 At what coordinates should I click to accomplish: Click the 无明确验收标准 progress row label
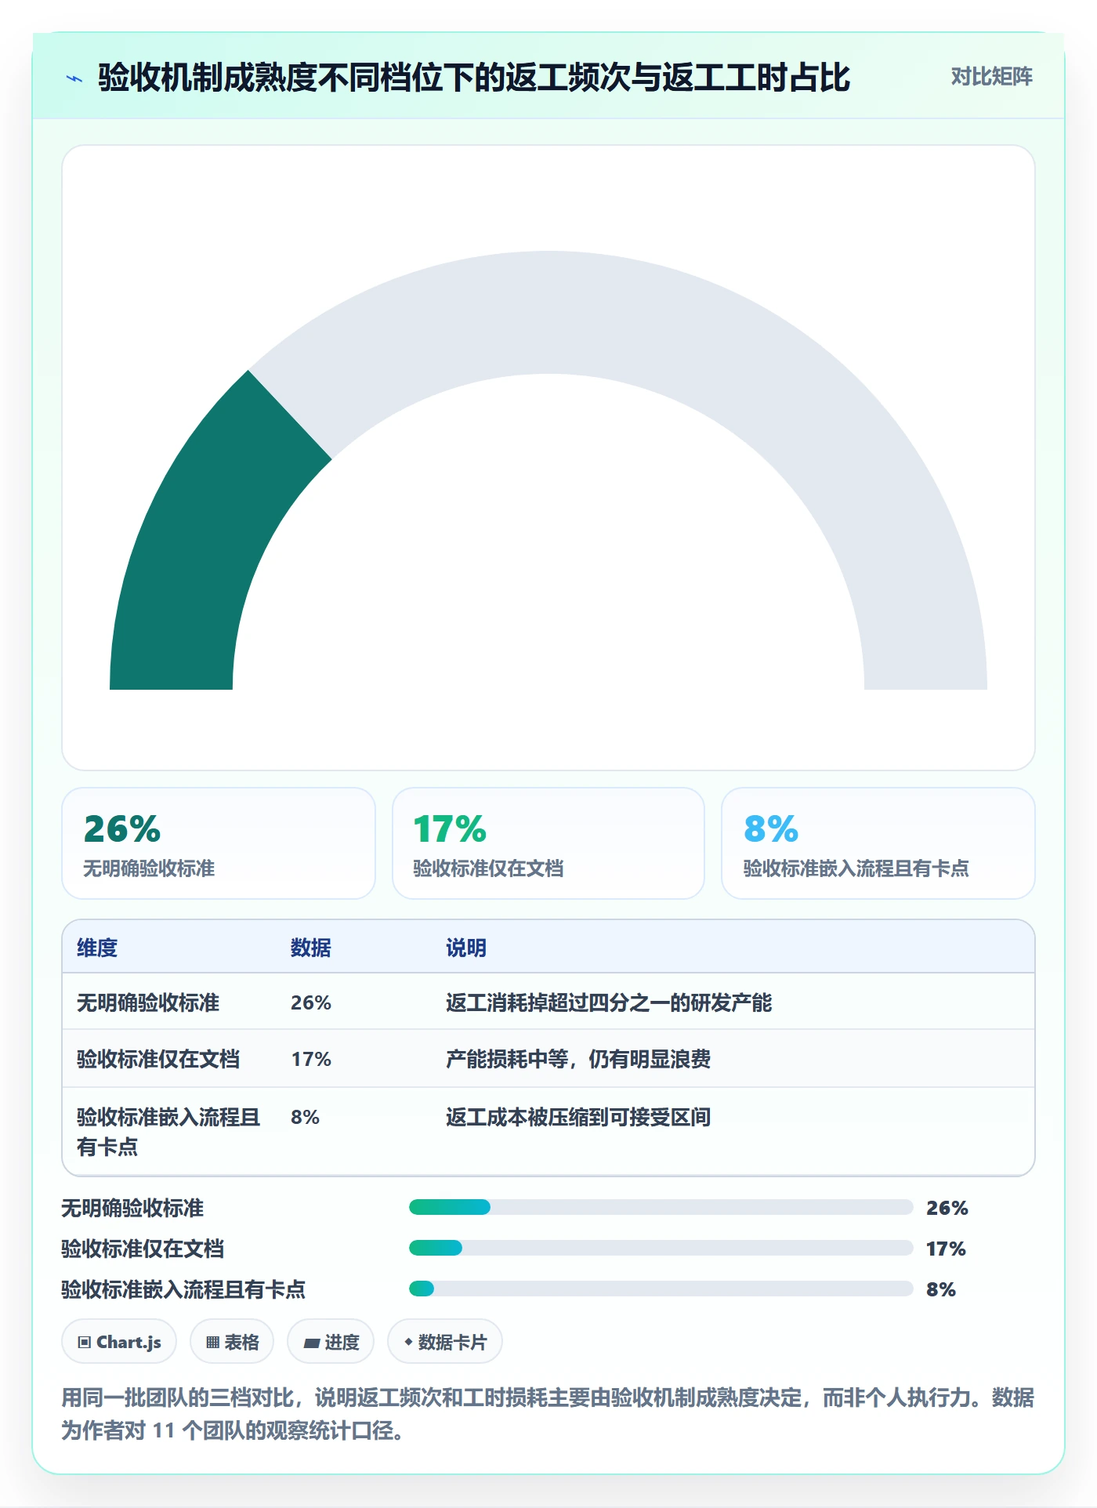pyautogui.click(x=132, y=1208)
